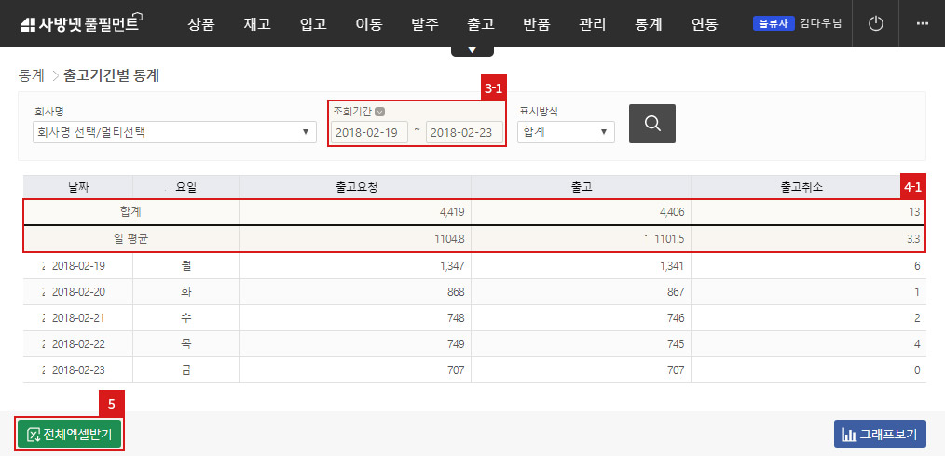The image size is (945, 456).
Task: Click the end date field 2018-02-23
Action: [464, 132]
